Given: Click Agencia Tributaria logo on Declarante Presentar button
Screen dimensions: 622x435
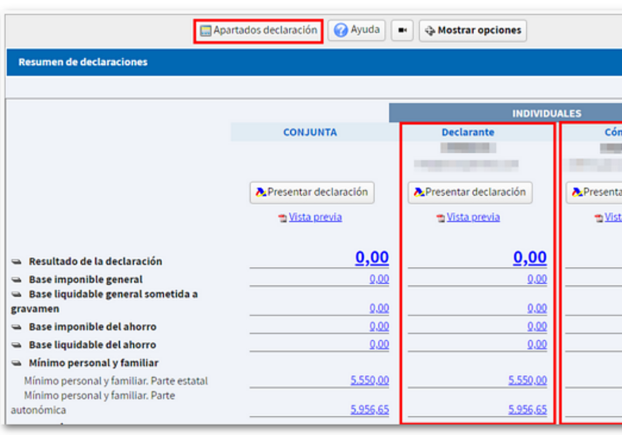Looking at the screenshot, I should [x=419, y=193].
